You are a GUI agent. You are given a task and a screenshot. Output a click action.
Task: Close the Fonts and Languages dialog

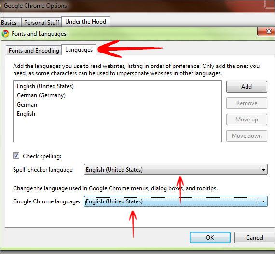click(266, 31)
